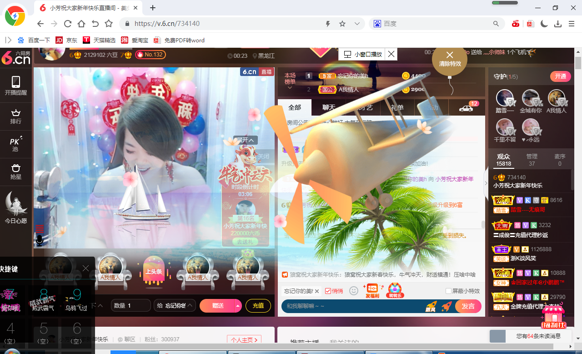Bookmark page with star icon in address bar

[342, 24]
